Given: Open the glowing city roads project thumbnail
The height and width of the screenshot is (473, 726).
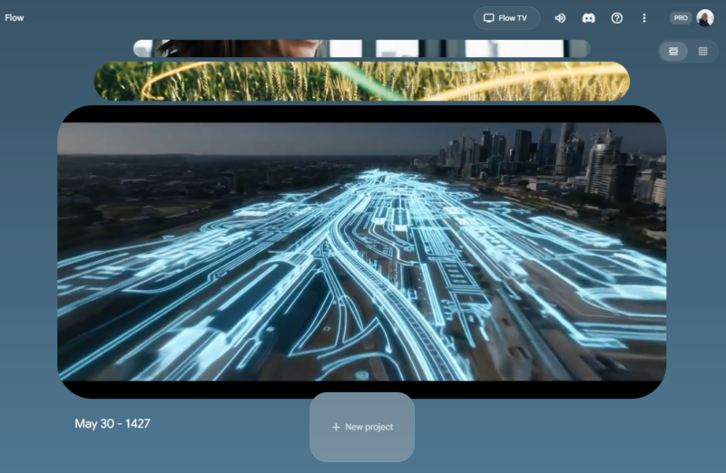Looking at the screenshot, I should click(x=361, y=252).
